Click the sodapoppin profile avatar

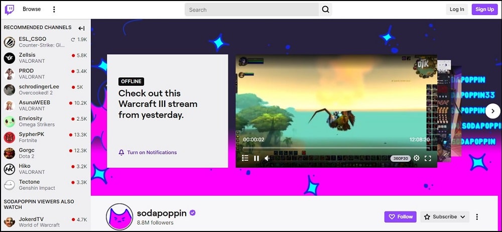[x=119, y=217]
